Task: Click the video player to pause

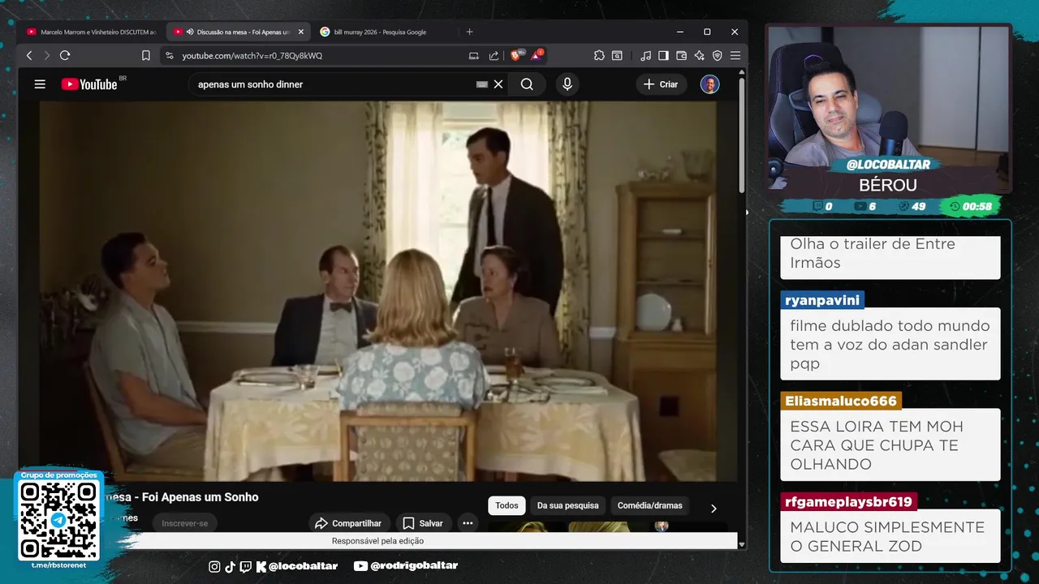Action: [378, 290]
